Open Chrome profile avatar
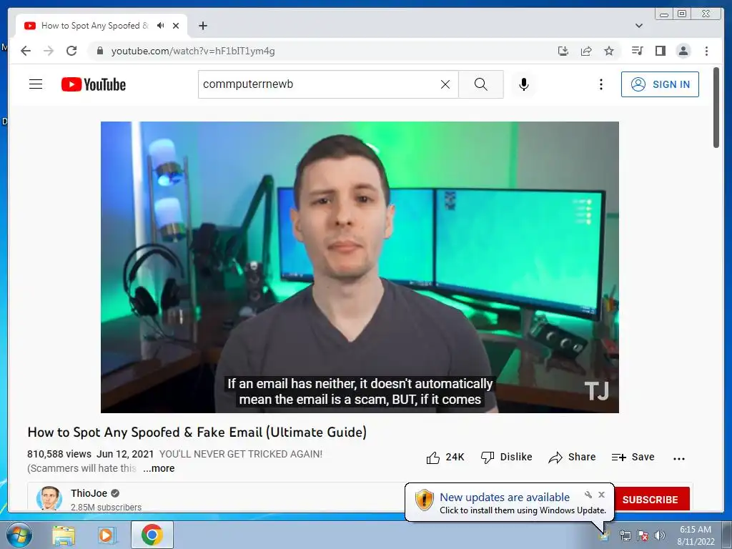The image size is (732, 549). click(x=683, y=51)
